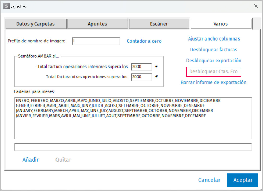The width and height of the screenshot is (263, 191).
Task: Select the ENERO,FEBRERO,MARZO months row
Action: pos(118,101)
